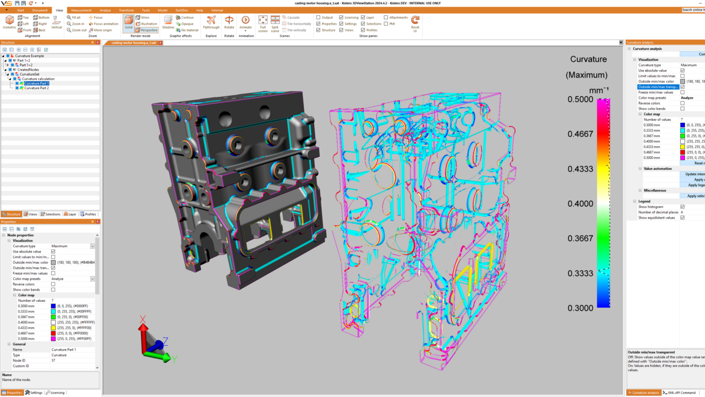Align view to Left
Screen dimensions: 705x397
coord(23,24)
